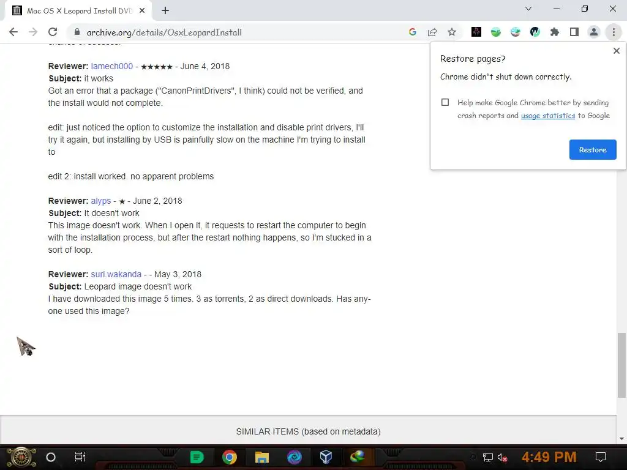Click the muted volume tray icon

(x=503, y=457)
